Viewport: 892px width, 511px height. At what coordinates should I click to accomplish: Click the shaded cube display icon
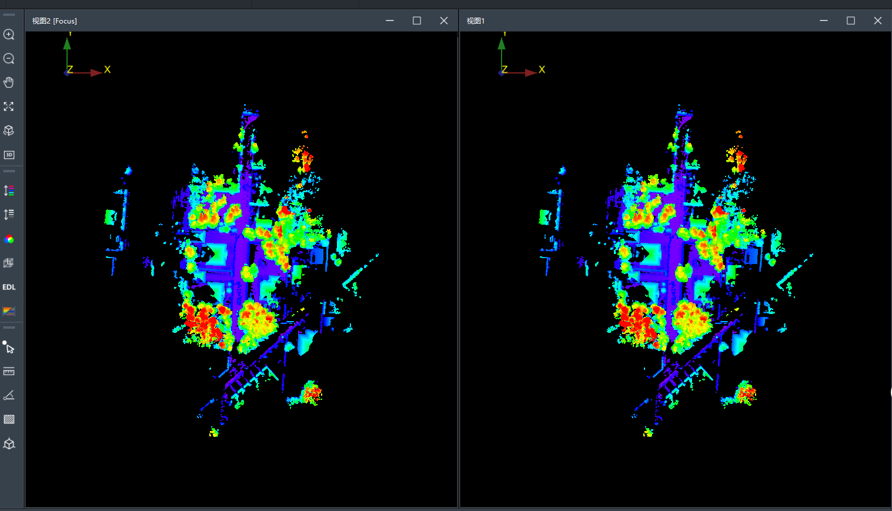pos(9,263)
